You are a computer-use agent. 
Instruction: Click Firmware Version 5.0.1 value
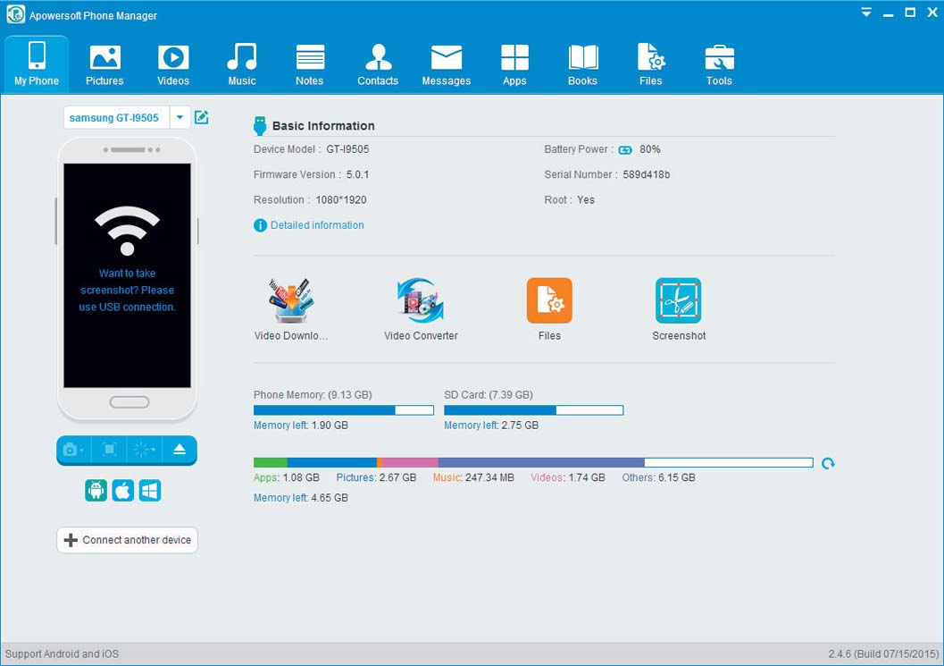pyautogui.click(x=357, y=175)
